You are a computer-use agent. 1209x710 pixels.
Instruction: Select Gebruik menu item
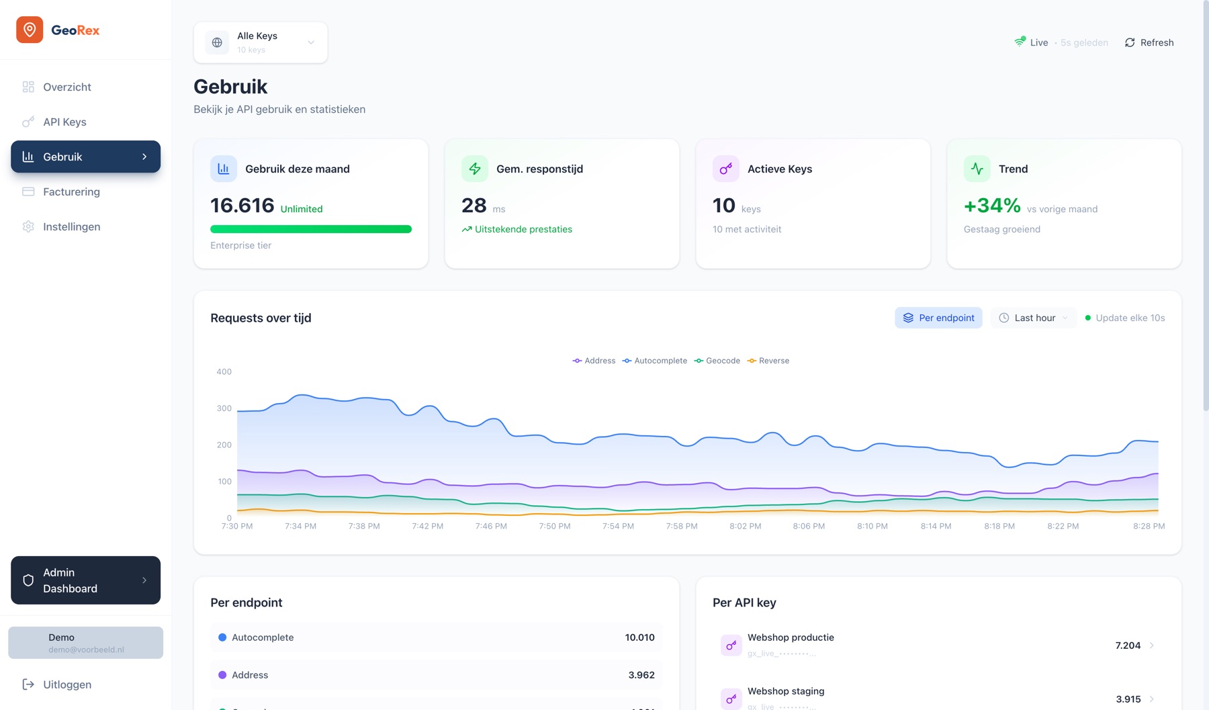tap(86, 157)
